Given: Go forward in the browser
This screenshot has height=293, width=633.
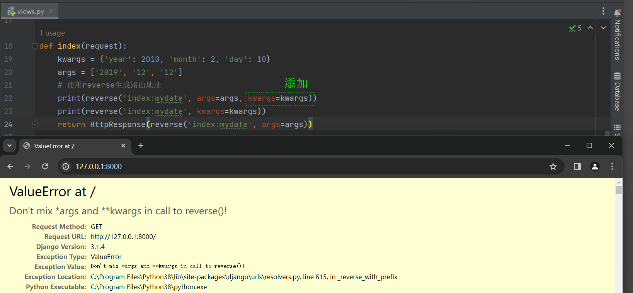Looking at the screenshot, I should point(27,166).
